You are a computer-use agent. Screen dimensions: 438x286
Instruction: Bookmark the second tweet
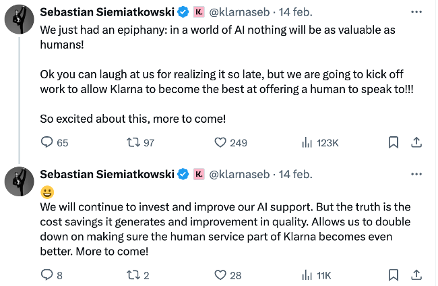394,275
